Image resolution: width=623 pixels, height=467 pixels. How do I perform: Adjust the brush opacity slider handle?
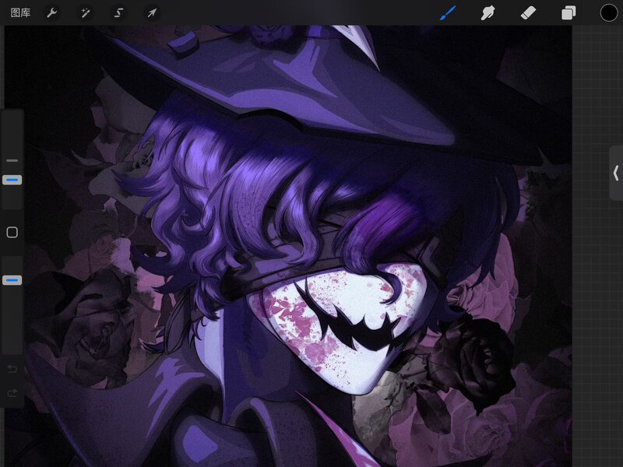[12, 280]
